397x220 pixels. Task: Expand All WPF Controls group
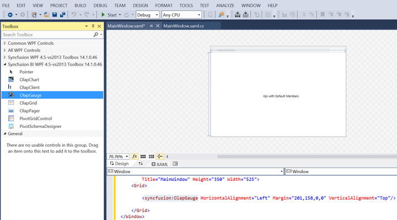5,50
